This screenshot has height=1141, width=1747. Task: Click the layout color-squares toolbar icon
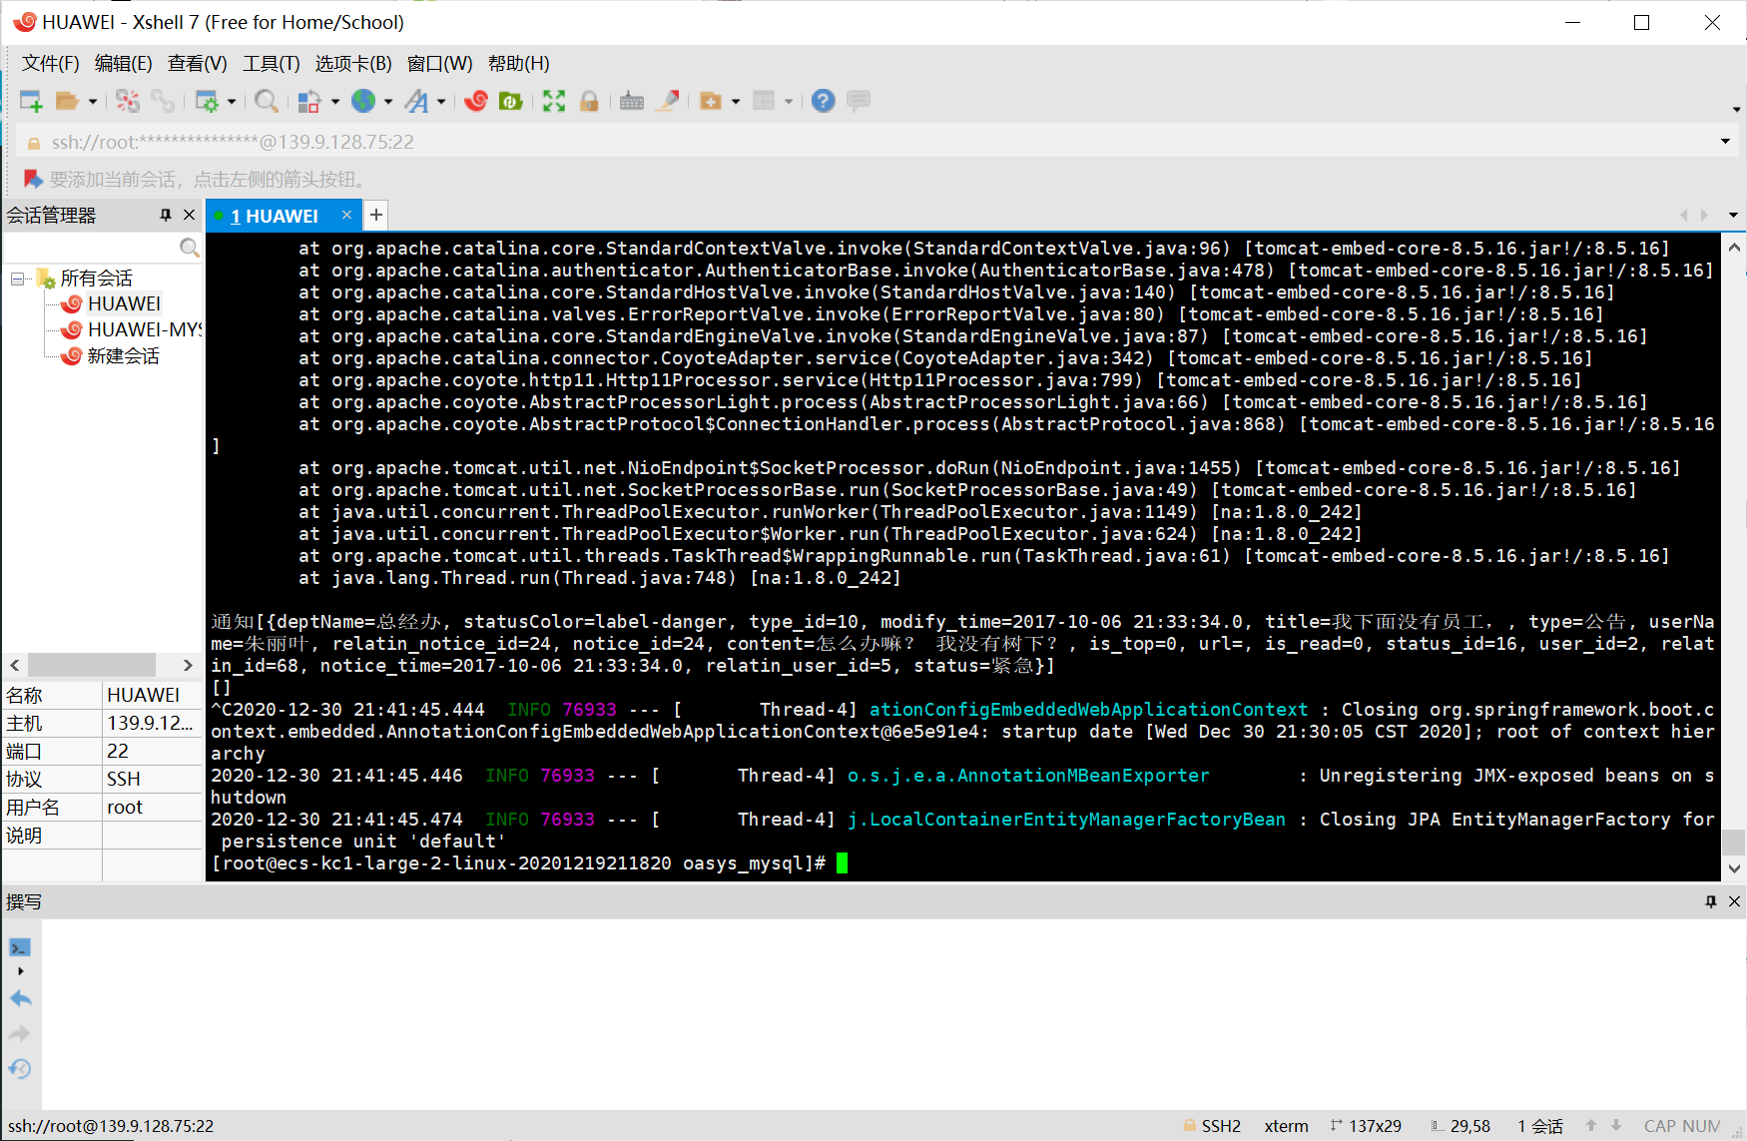pyautogui.click(x=309, y=101)
